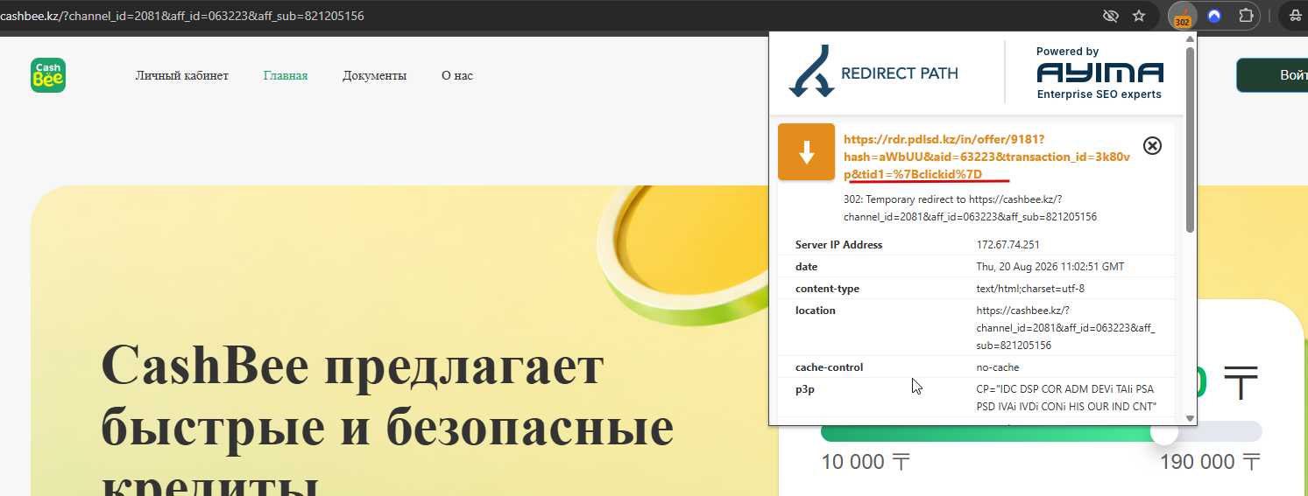
Task: Click the loan amount slider handle
Action: (x=1164, y=432)
